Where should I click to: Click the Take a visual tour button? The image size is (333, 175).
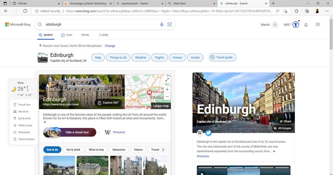[77, 132]
